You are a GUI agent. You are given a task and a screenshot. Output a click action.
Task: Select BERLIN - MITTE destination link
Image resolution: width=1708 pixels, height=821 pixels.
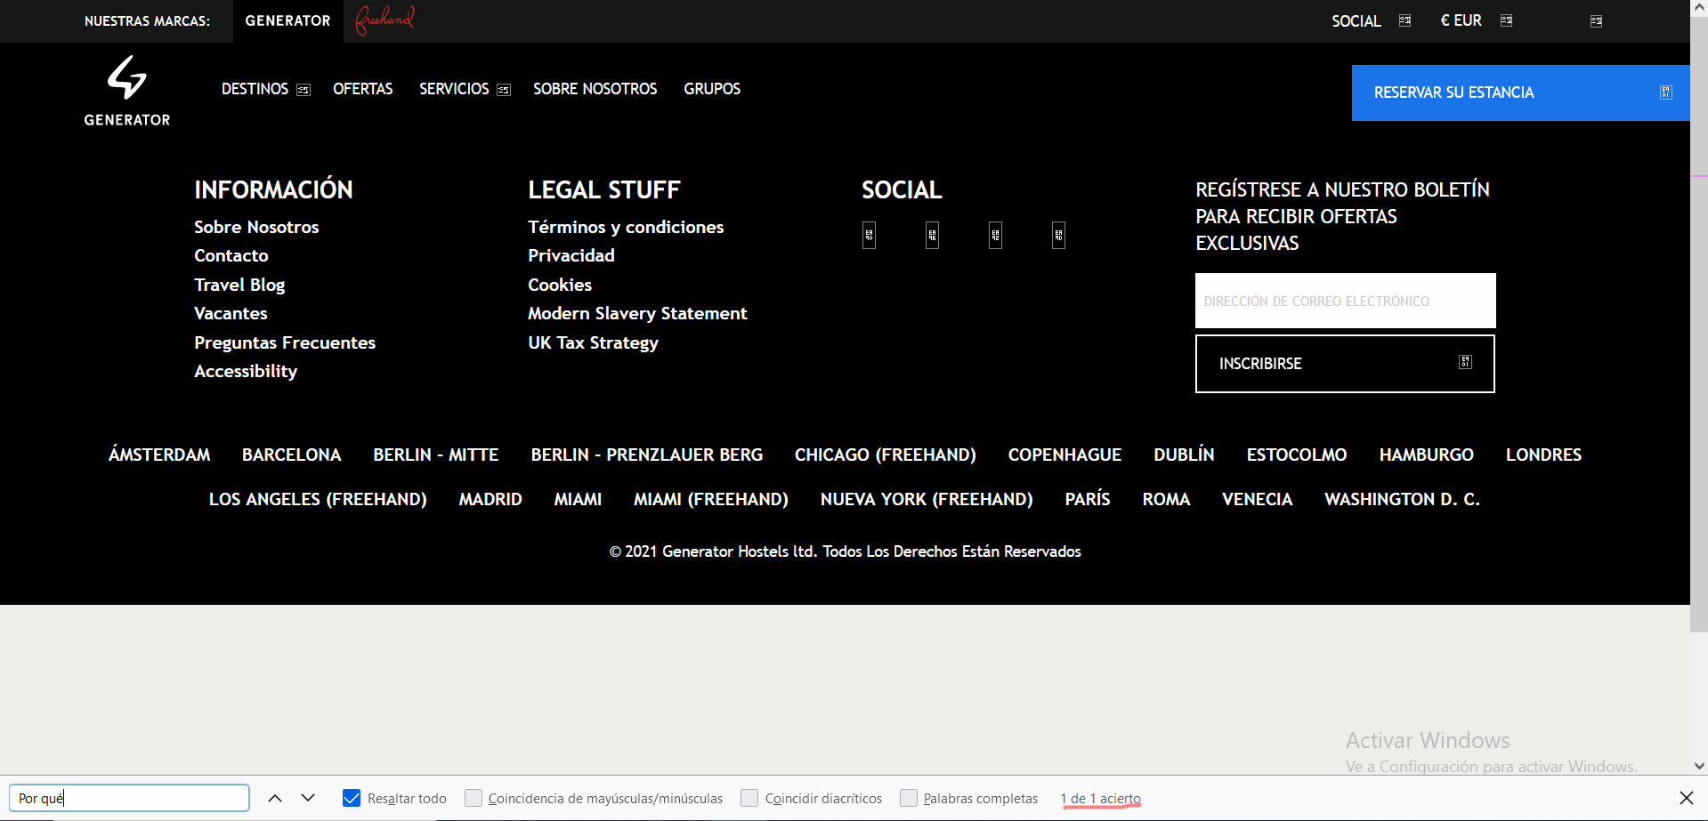coord(436,455)
